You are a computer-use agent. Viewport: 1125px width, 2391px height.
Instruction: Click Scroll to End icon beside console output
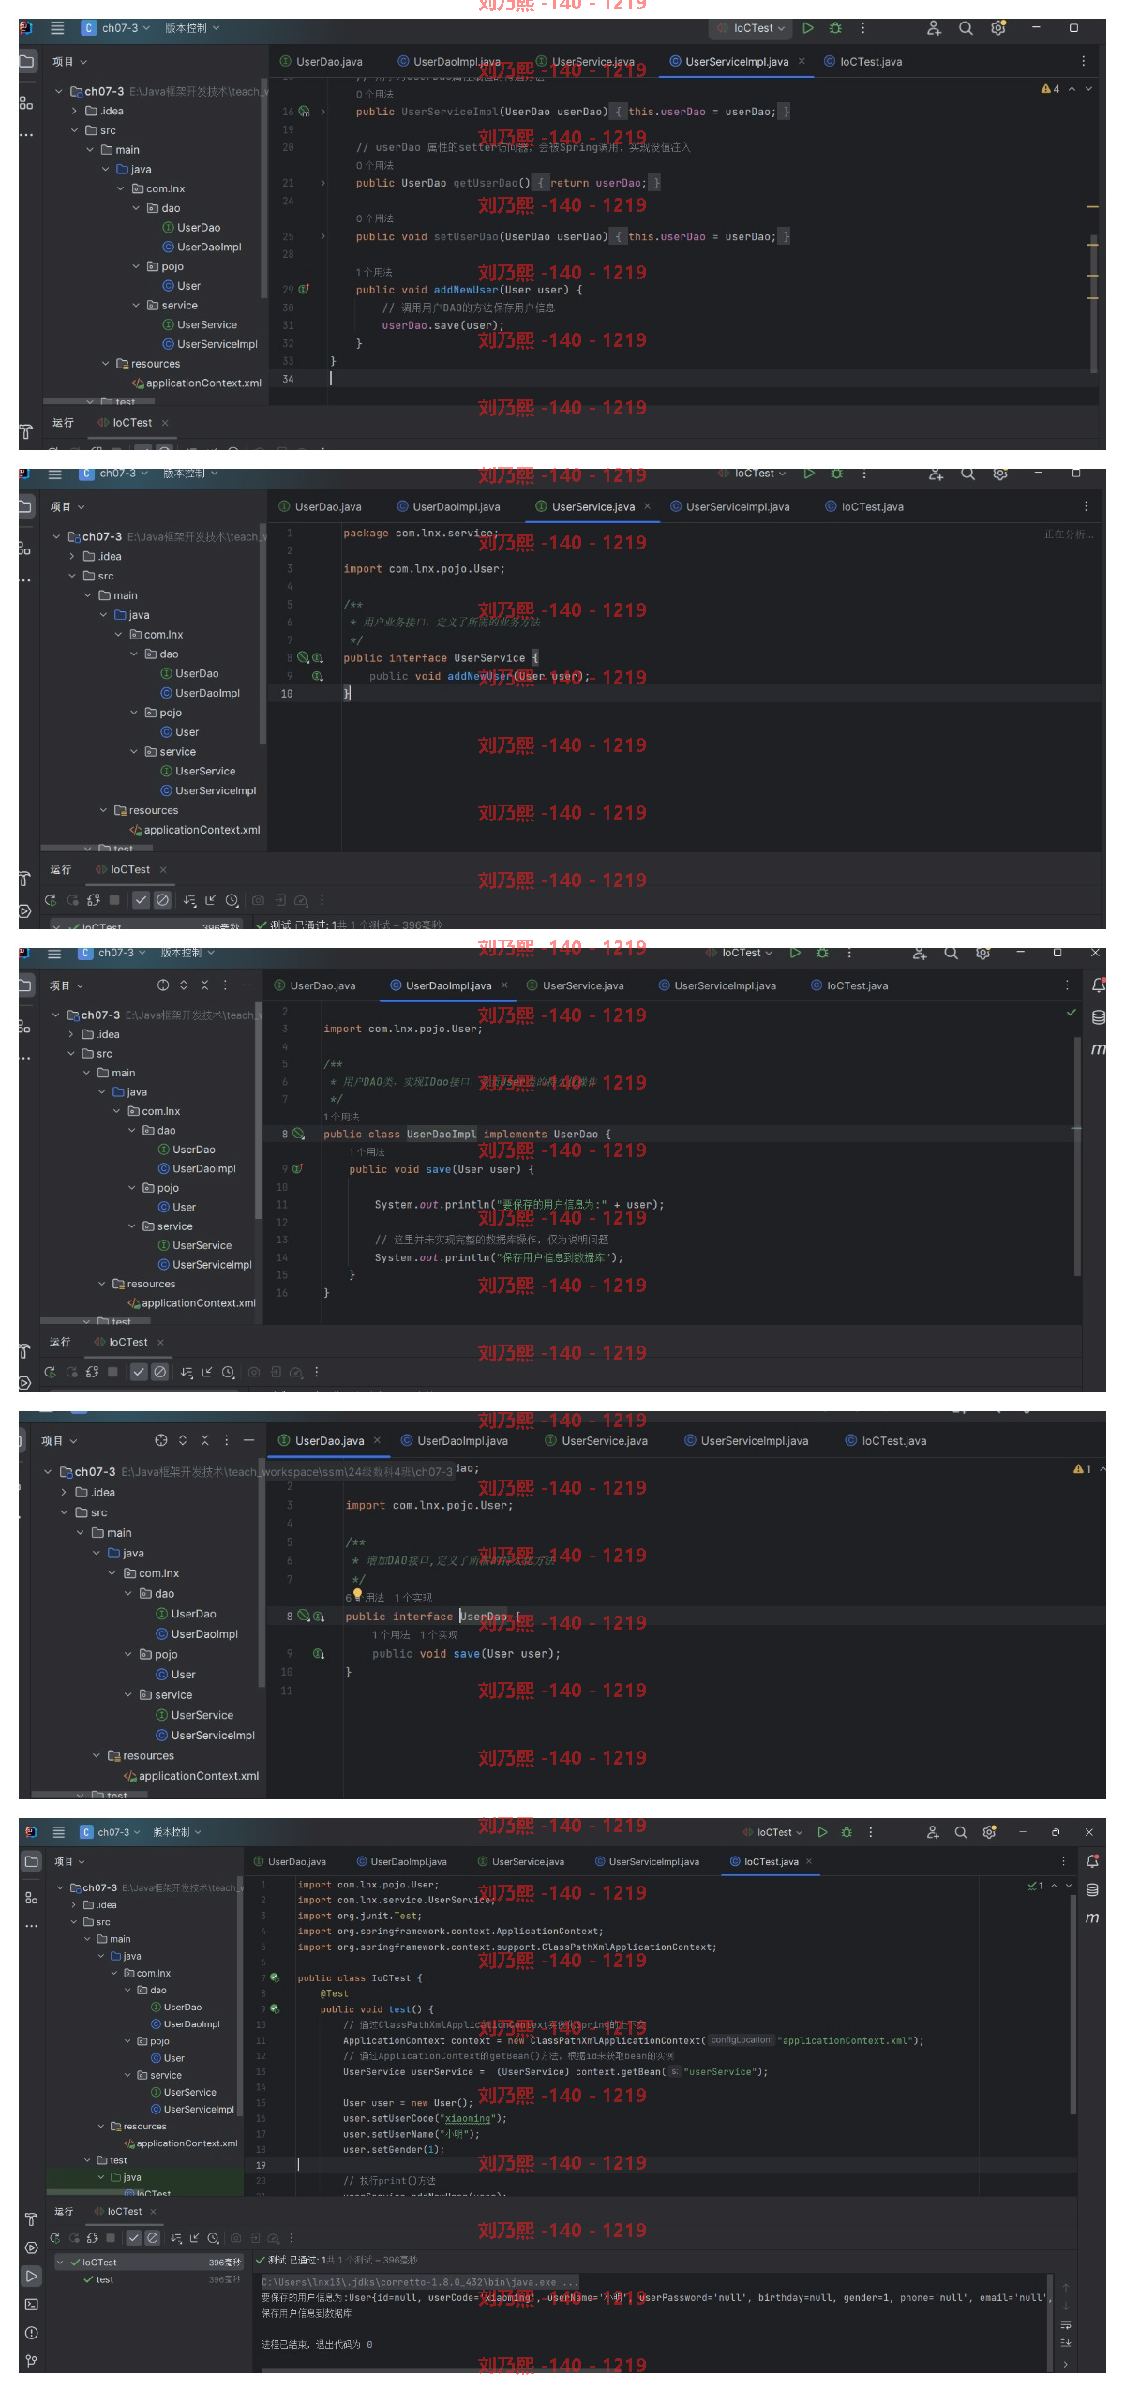click(x=1066, y=2343)
